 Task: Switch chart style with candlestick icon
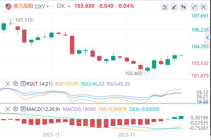click(183, 7)
